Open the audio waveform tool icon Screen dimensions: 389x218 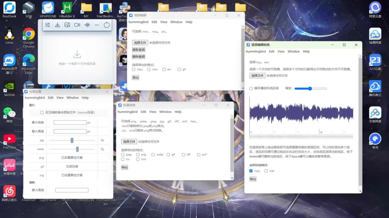coord(87,25)
